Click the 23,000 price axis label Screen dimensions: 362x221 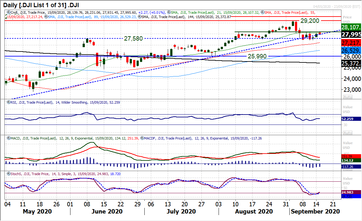coord(352,90)
